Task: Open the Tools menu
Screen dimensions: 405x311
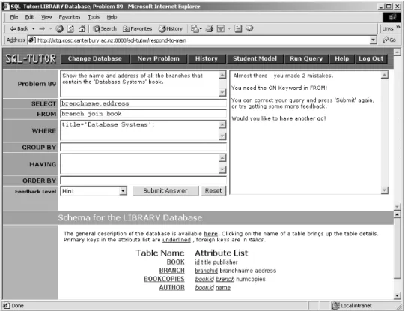Action: pyautogui.click(x=94, y=17)
